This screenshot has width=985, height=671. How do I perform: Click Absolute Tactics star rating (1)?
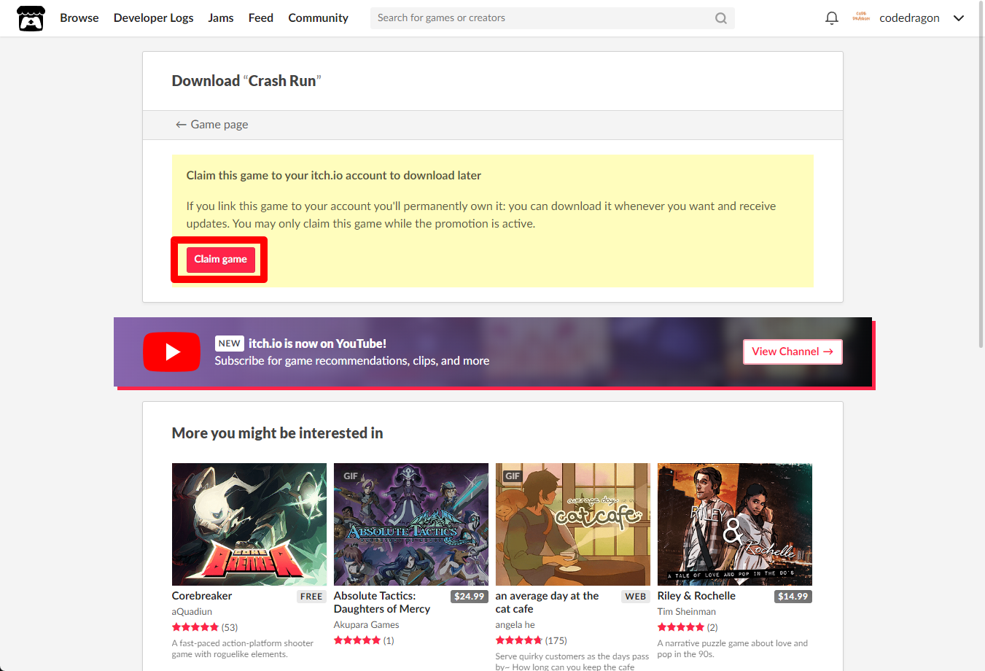tap(364, 640)
